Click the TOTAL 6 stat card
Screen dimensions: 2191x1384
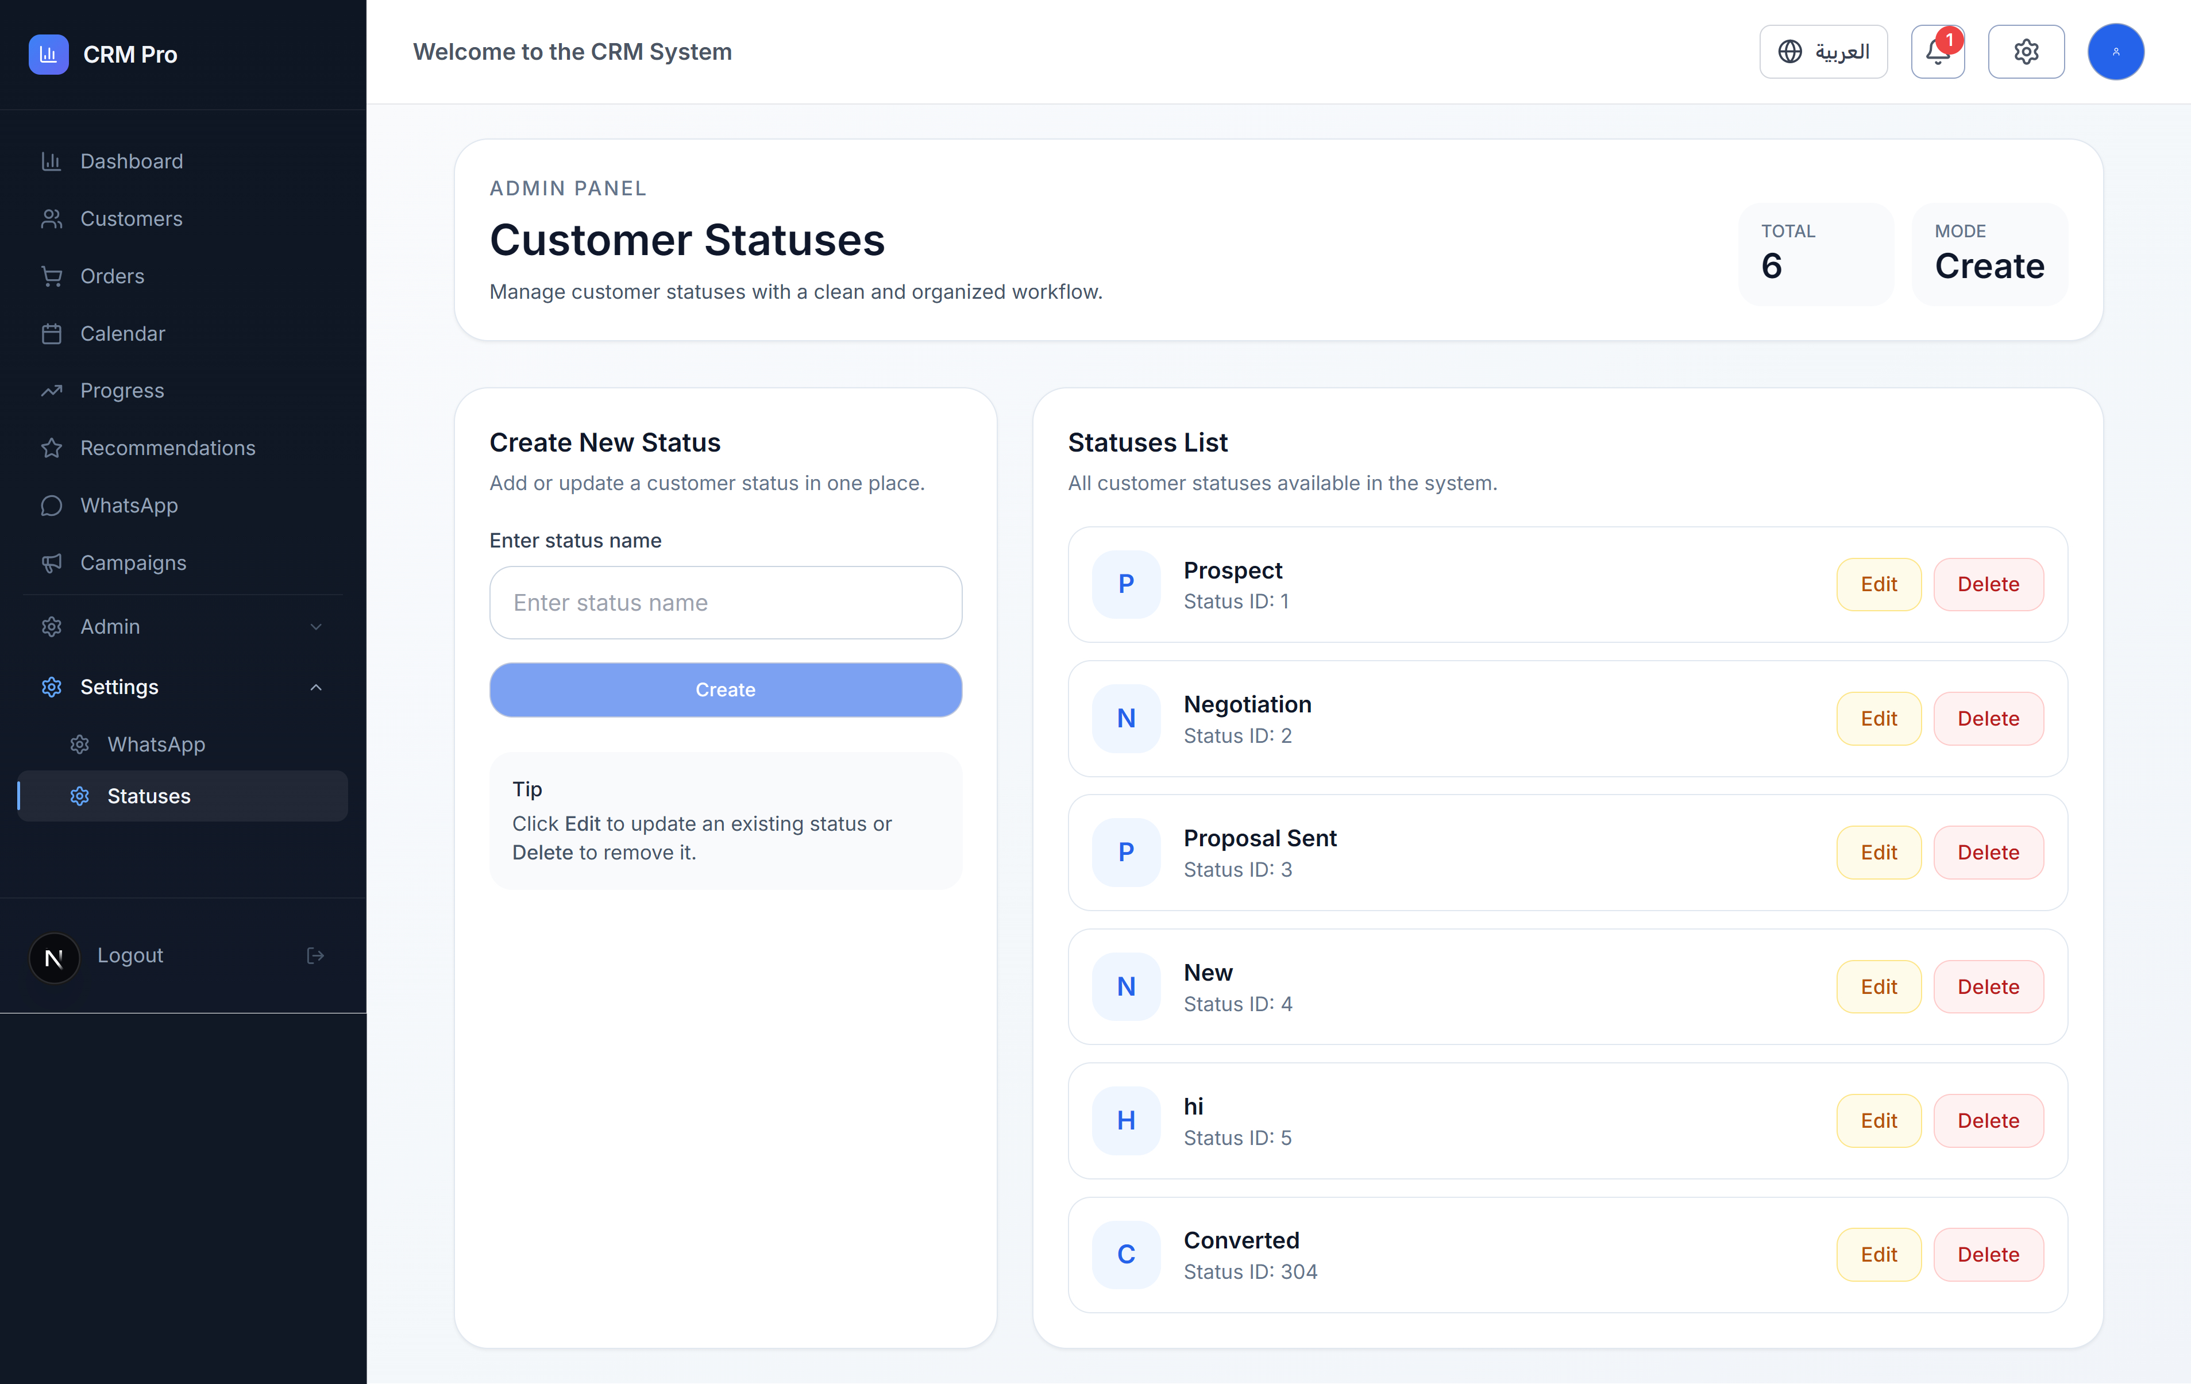pyautogui.click(x=1815, y=254)
